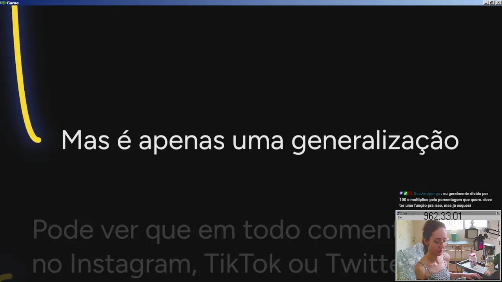Screen dimensions: 502x282
Task: Minimize the Game window
Action: point(486,3)
